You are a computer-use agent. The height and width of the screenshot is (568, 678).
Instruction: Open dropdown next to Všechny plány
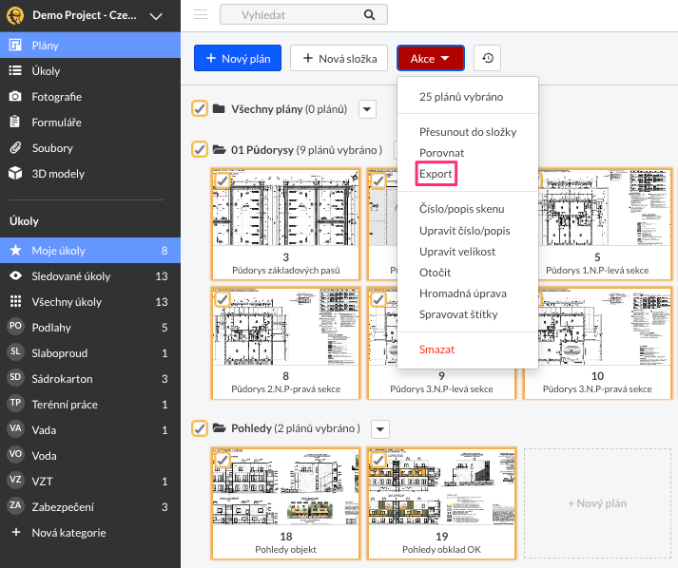point(367,109)
